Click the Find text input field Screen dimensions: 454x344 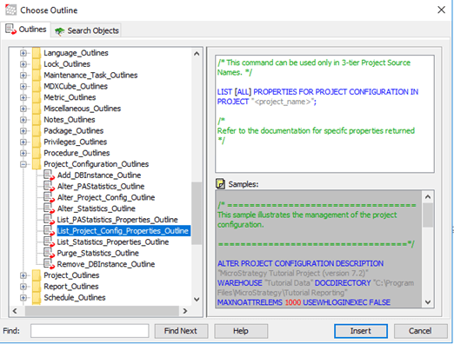tap(90, 331)
